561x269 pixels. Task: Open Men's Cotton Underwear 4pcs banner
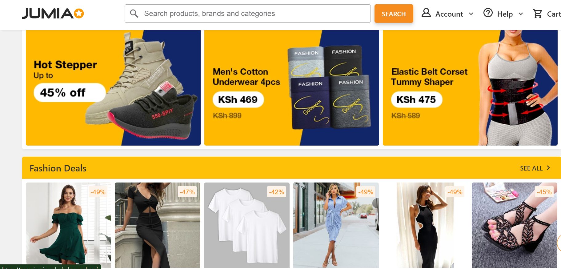click(x=292, y=88)
